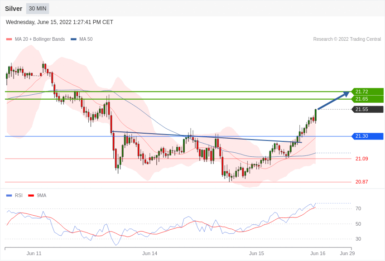The width and height of the screenshot is (385, 261).
Task: Click the Jun 14 date axis label
Action: (150, 253)
